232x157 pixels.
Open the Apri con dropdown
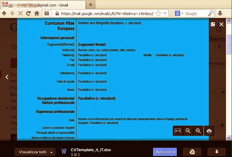point(165,152)
